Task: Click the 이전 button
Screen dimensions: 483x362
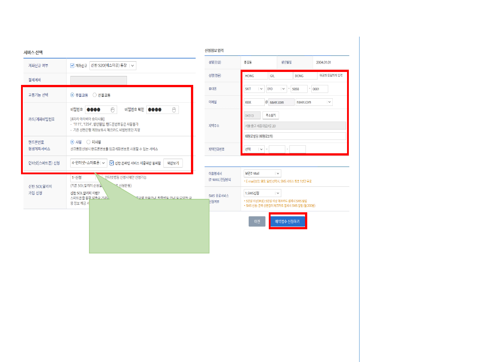Action: click(257, 222)
